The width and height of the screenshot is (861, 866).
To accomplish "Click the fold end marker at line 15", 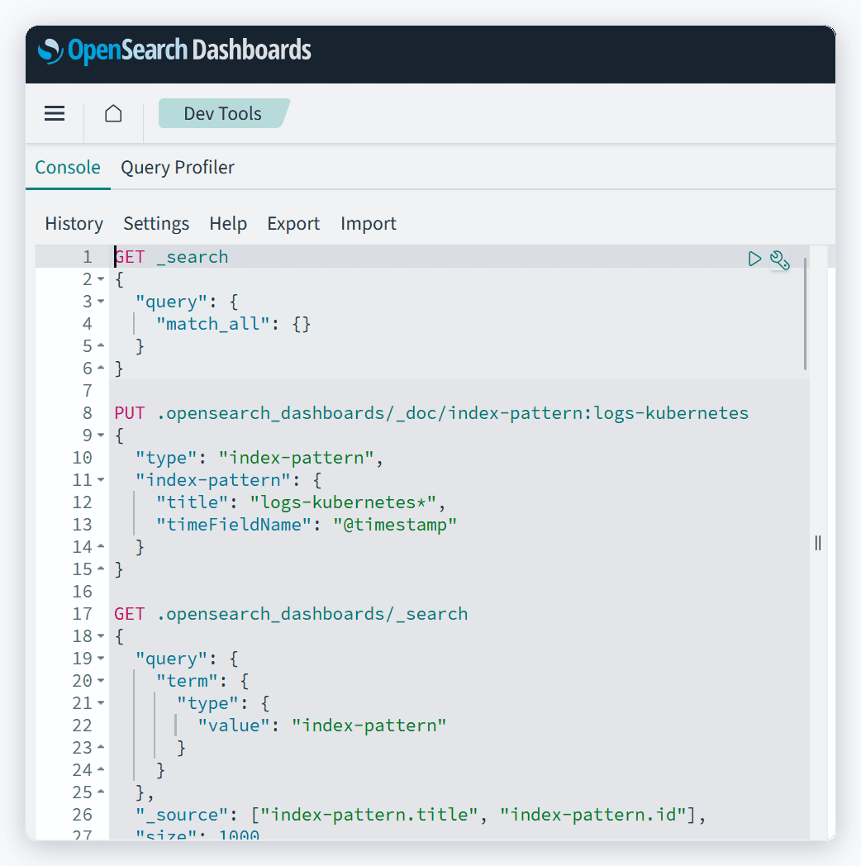I will (x=101, y=569).
